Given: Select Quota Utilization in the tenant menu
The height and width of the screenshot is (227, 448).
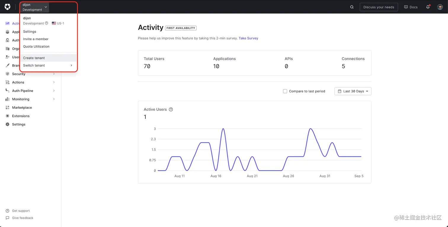Looking at the screenshot, I should 36,46.
